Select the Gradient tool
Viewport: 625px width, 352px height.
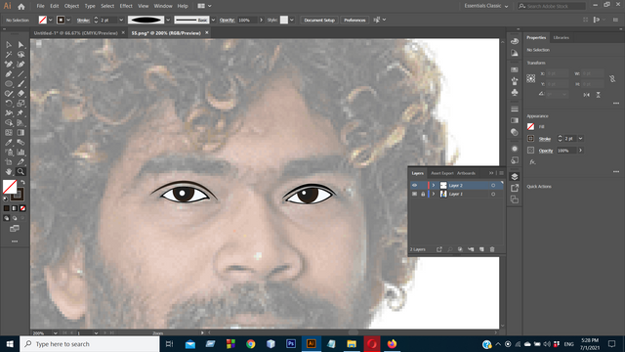[21, 133]
